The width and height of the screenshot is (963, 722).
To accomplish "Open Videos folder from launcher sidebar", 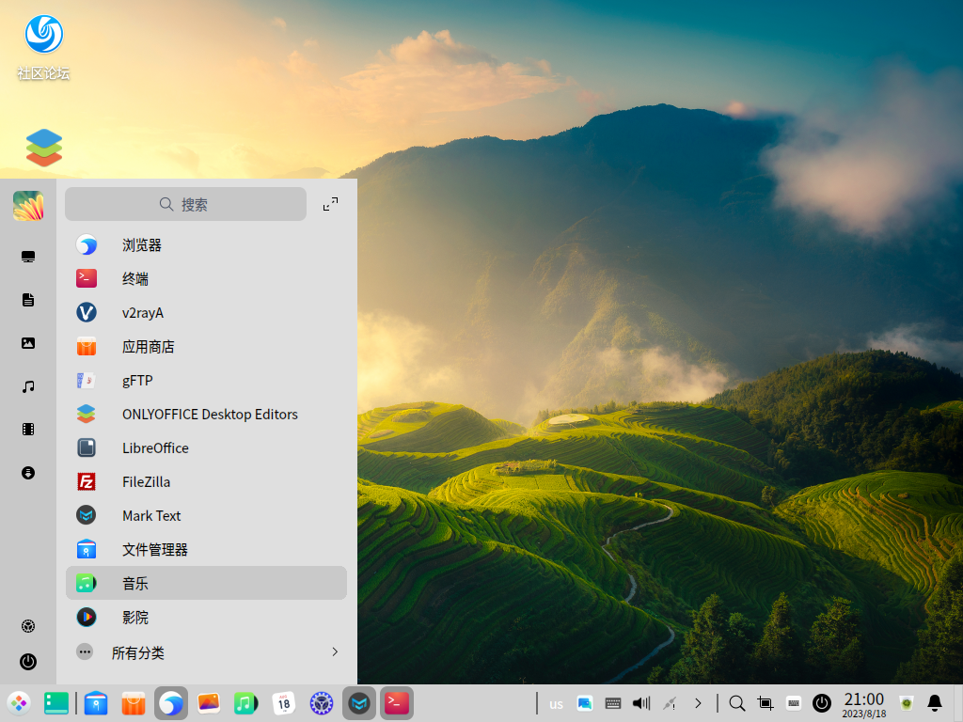I will pos(28,429).
